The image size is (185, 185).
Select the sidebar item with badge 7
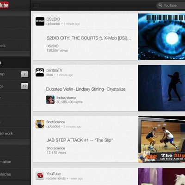point(15,74)
